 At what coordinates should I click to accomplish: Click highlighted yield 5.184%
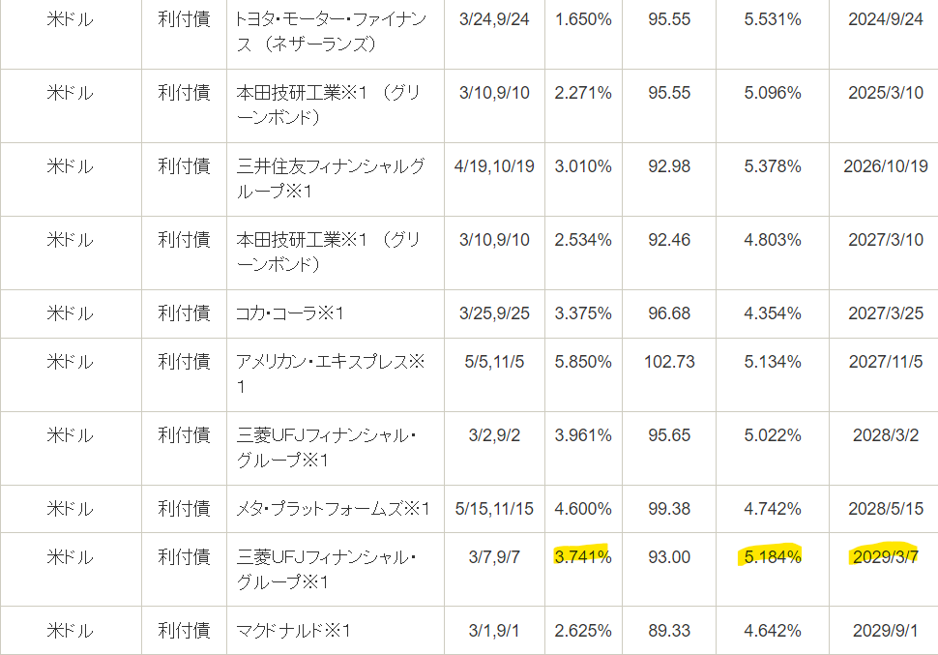point(772,556)
